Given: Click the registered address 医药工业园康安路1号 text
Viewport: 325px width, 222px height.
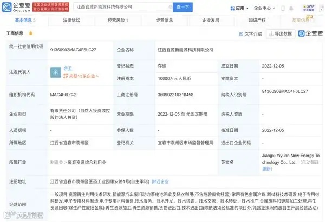Looking at the screenshot, I should pos(100,181).
